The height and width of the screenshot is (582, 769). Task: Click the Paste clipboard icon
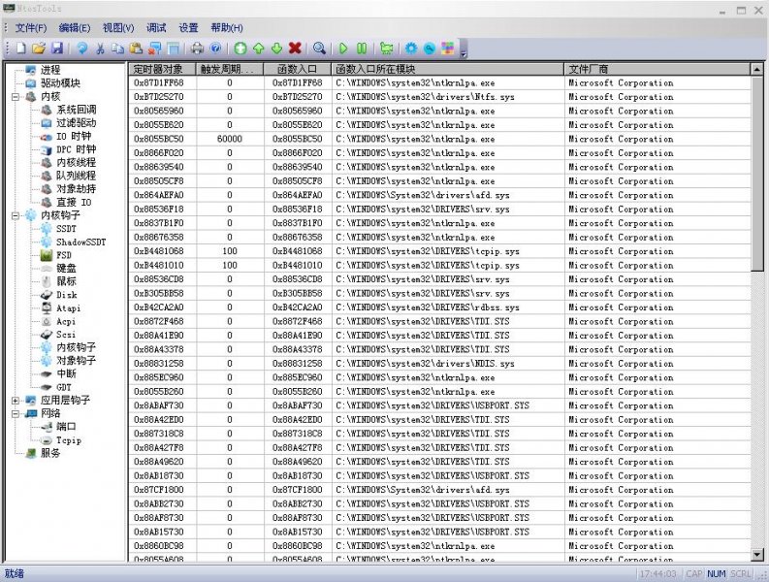click(x=136, y=48)
